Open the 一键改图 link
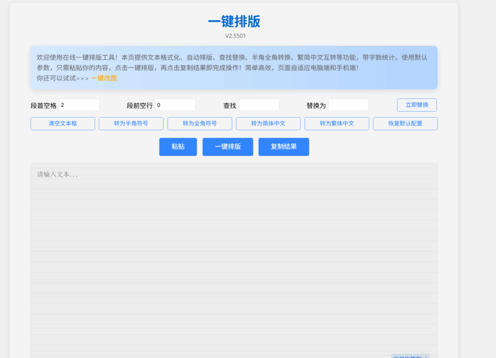496x358 pixels. pyautogui.click(x=104, y=78)
